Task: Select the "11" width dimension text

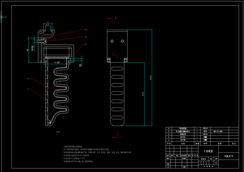Action: click(48, 23)
